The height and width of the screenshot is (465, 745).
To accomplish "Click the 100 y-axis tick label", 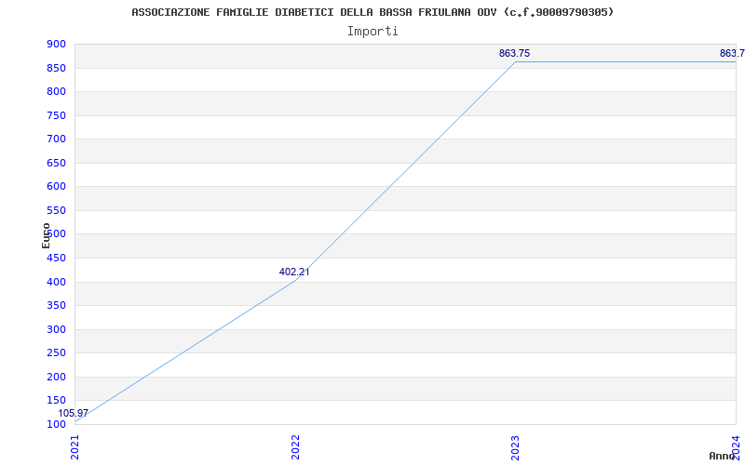I will pos(56,424).
